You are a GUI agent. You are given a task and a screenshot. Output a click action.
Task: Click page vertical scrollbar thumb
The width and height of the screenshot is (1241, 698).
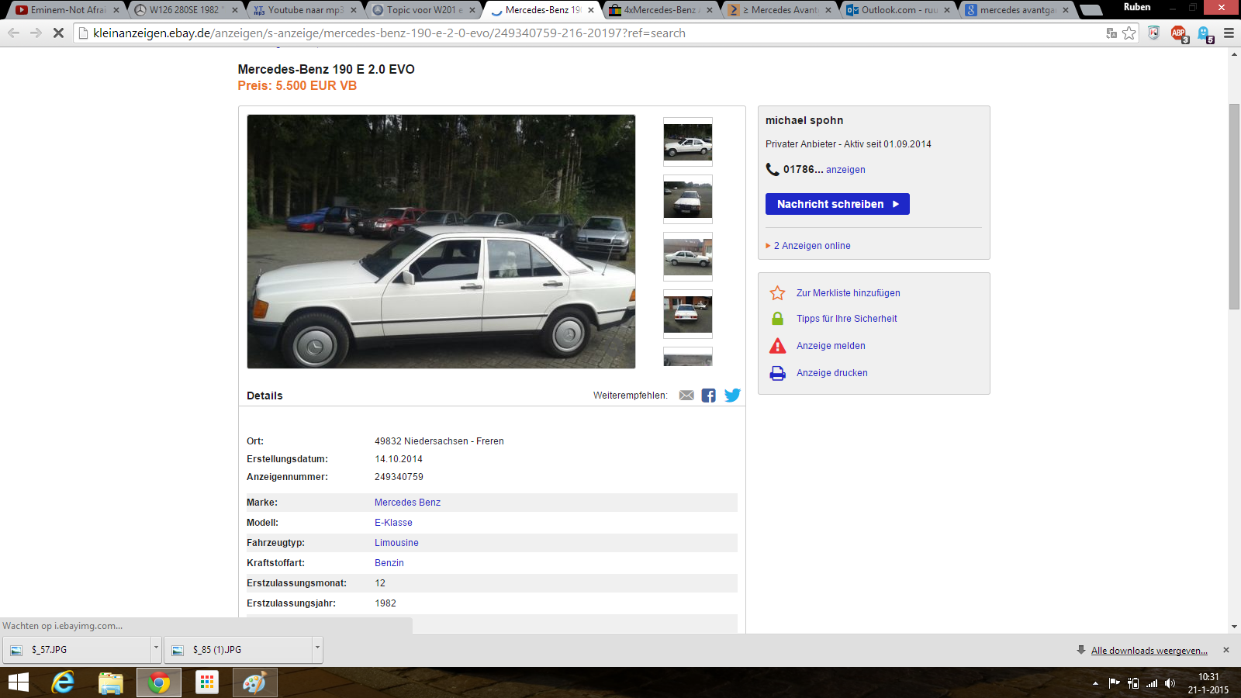point(1234,206)
